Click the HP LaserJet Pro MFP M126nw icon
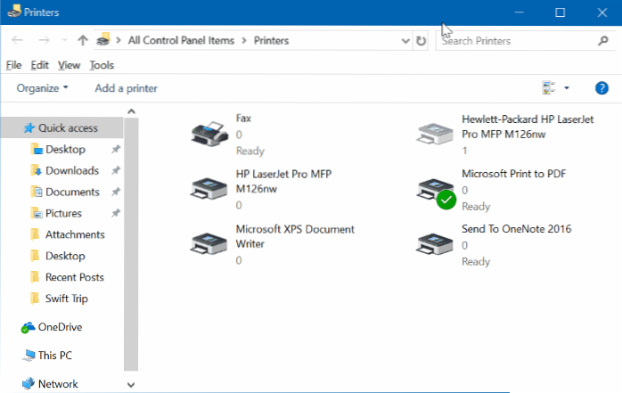 pyautogui.click(x=209, y=188)
